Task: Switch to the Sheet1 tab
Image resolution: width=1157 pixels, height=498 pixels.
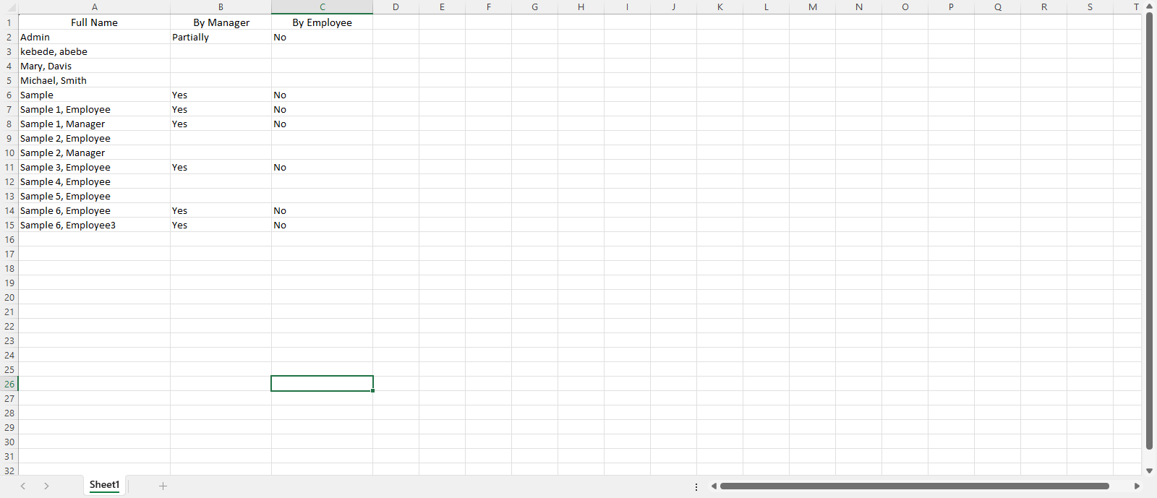Action: (x=104, y=485)
